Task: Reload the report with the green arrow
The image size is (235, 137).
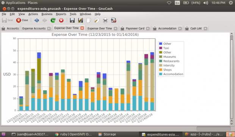Action: tap(53, 20)
